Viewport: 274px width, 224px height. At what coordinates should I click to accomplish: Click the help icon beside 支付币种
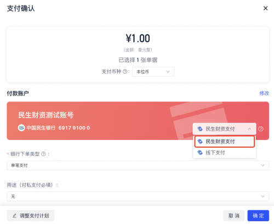tap(125, 71)
